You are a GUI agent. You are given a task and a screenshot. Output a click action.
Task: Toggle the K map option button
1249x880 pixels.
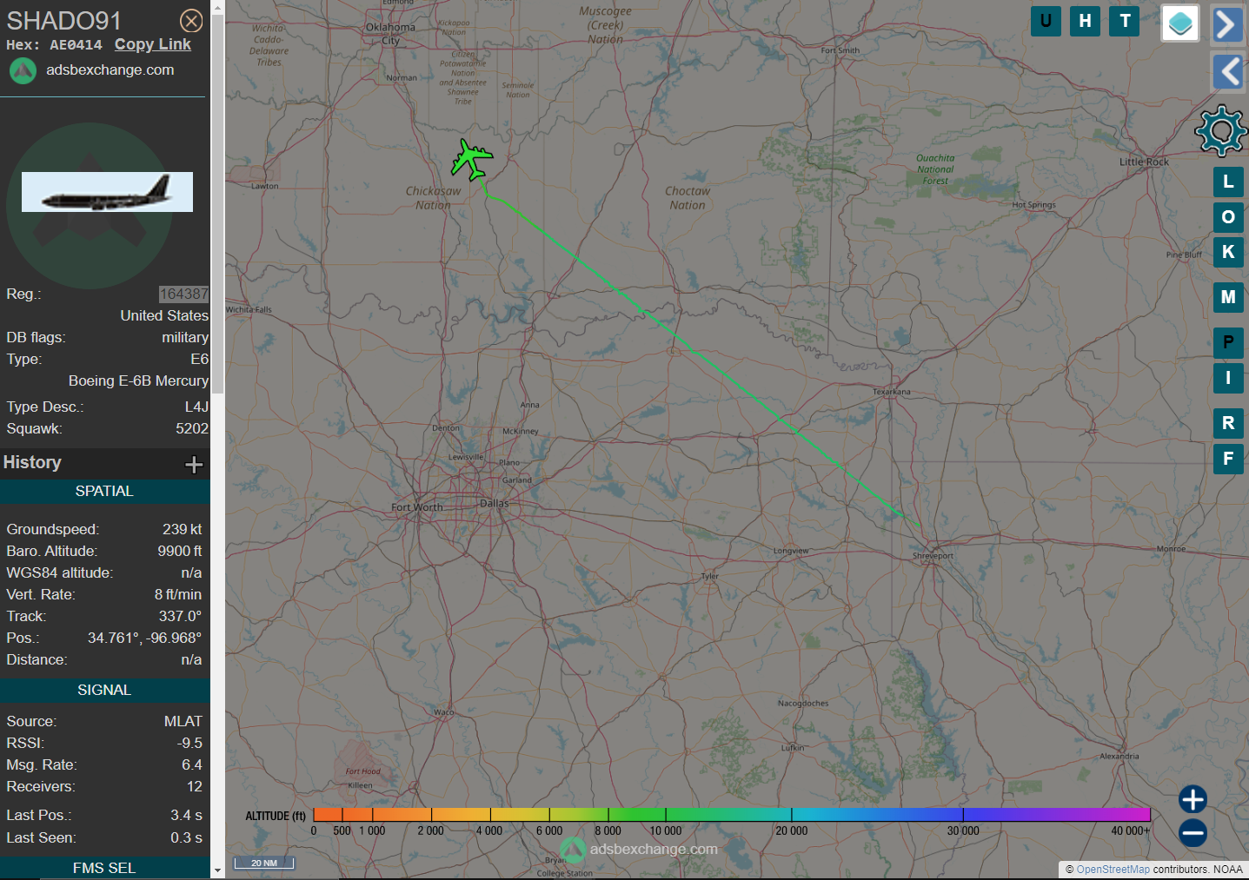[1228, 252]
